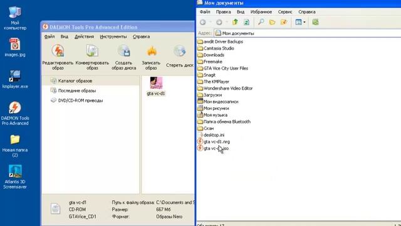Select Последние образы in sidebar
The width and height of the screenshot is (401, 226).
coord(73,90)
